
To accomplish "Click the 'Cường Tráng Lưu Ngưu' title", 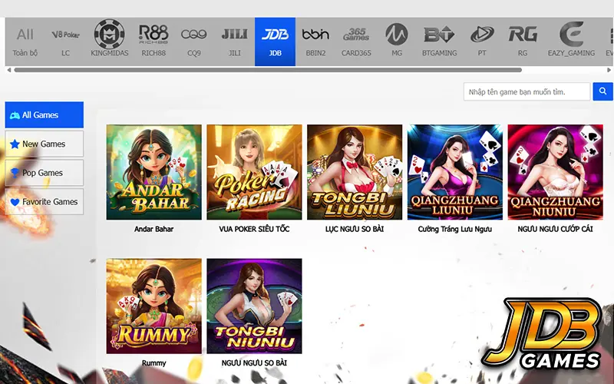I will coord(454,229).
